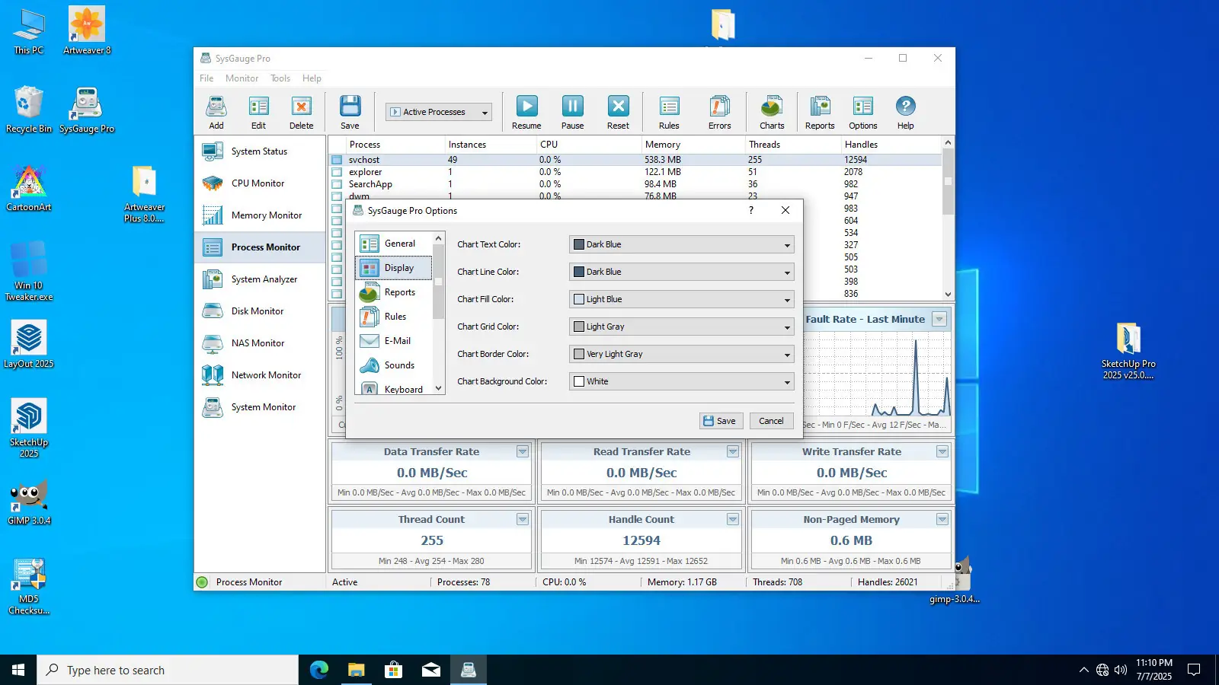Open Network Monitor in the sidebar
This screenshot has width=1219, height=685.
tap(266, 375)
